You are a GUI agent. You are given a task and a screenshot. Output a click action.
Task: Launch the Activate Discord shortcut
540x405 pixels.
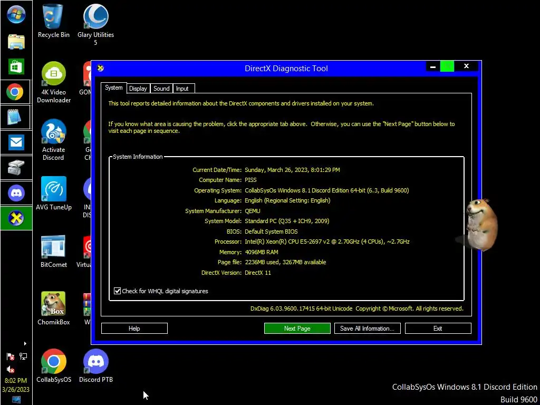click(x=53, y=140)
